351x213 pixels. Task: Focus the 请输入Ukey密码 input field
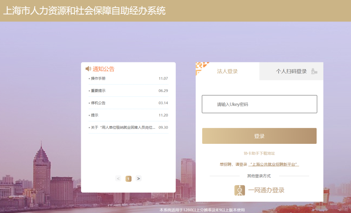(259, 104)
